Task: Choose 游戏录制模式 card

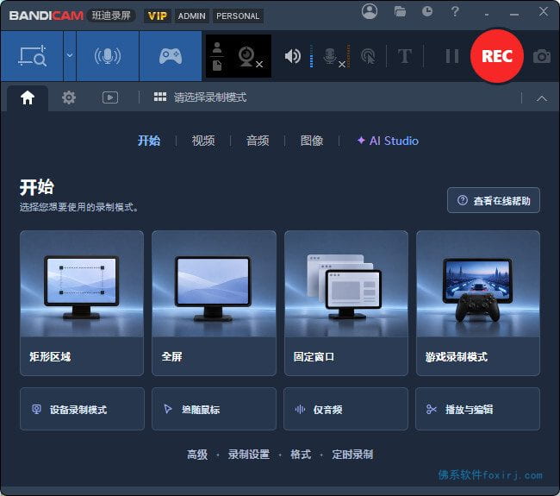Action: point(478,304)
